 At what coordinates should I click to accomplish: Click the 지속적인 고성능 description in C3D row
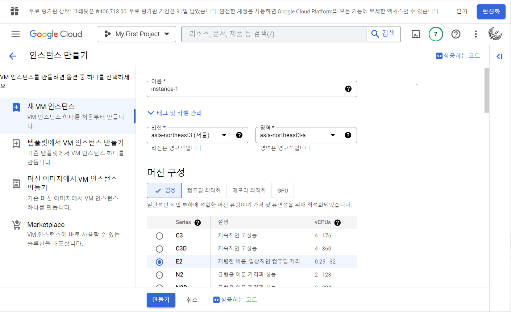click(237, 249)
